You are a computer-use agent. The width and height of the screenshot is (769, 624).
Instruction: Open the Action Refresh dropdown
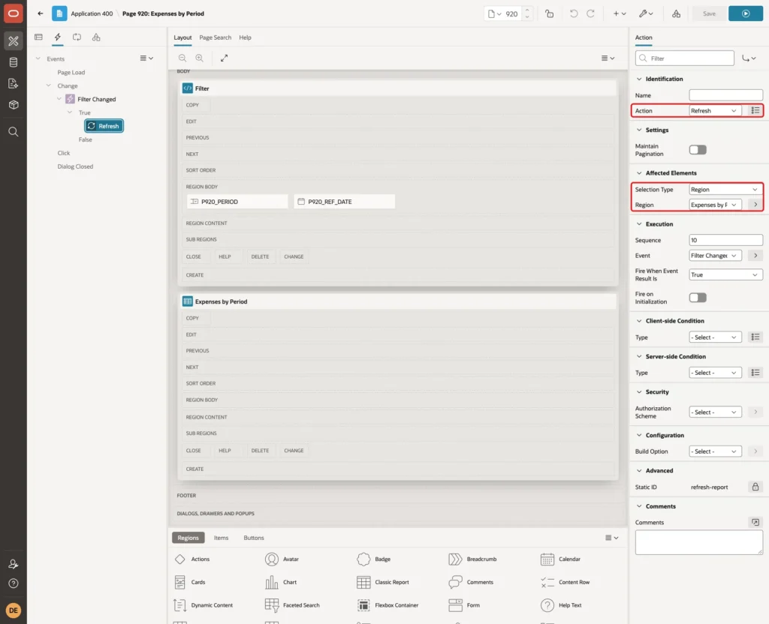point(715,111)
